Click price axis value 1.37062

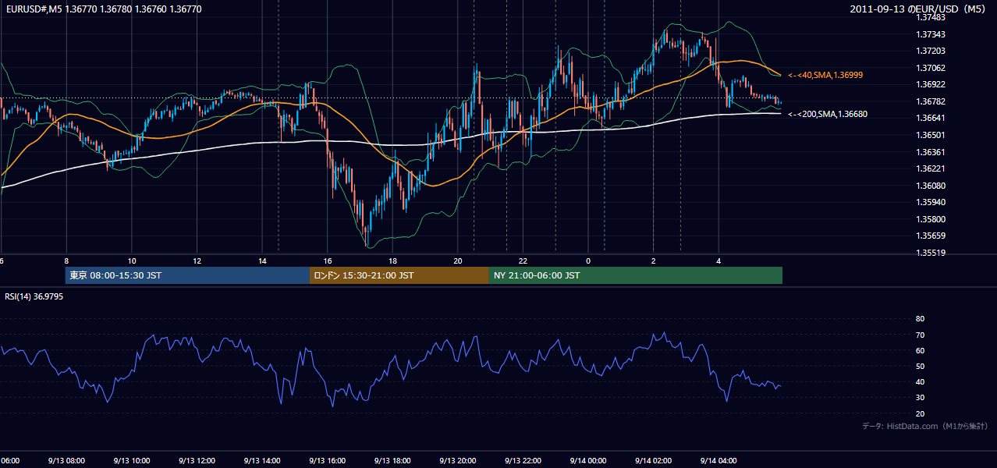pos(931,68)
